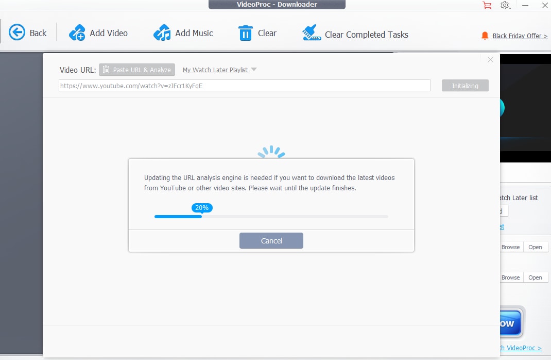The height and width of the screenshot is (360, 551).
Task: Click the update progress bar
Action: [271, 217]
